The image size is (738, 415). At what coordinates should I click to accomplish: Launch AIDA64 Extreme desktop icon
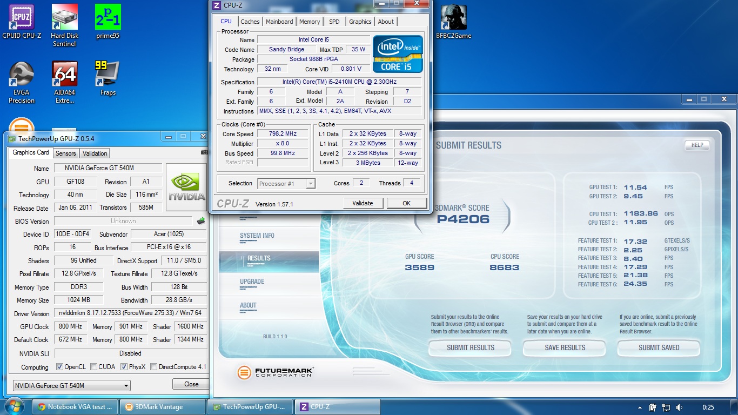click(64, 83)
